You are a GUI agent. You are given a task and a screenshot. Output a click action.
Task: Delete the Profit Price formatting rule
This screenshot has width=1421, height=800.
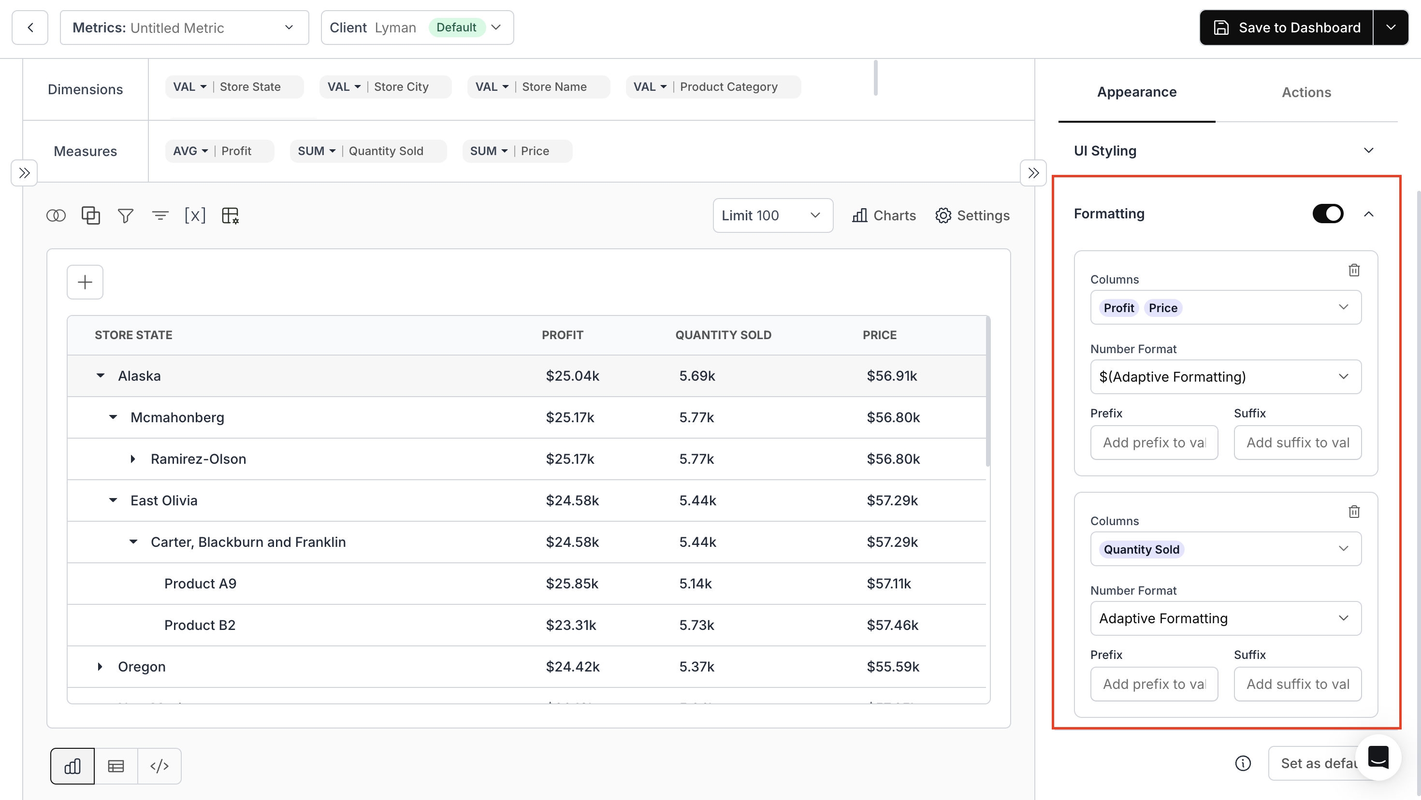pos(1354,270)
